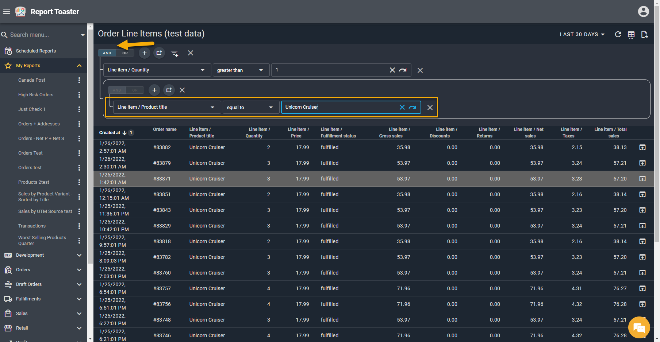This screenshot has height=342, width=660.
Task: Open the chat support bubble
Action: click(x=639, y=327)
